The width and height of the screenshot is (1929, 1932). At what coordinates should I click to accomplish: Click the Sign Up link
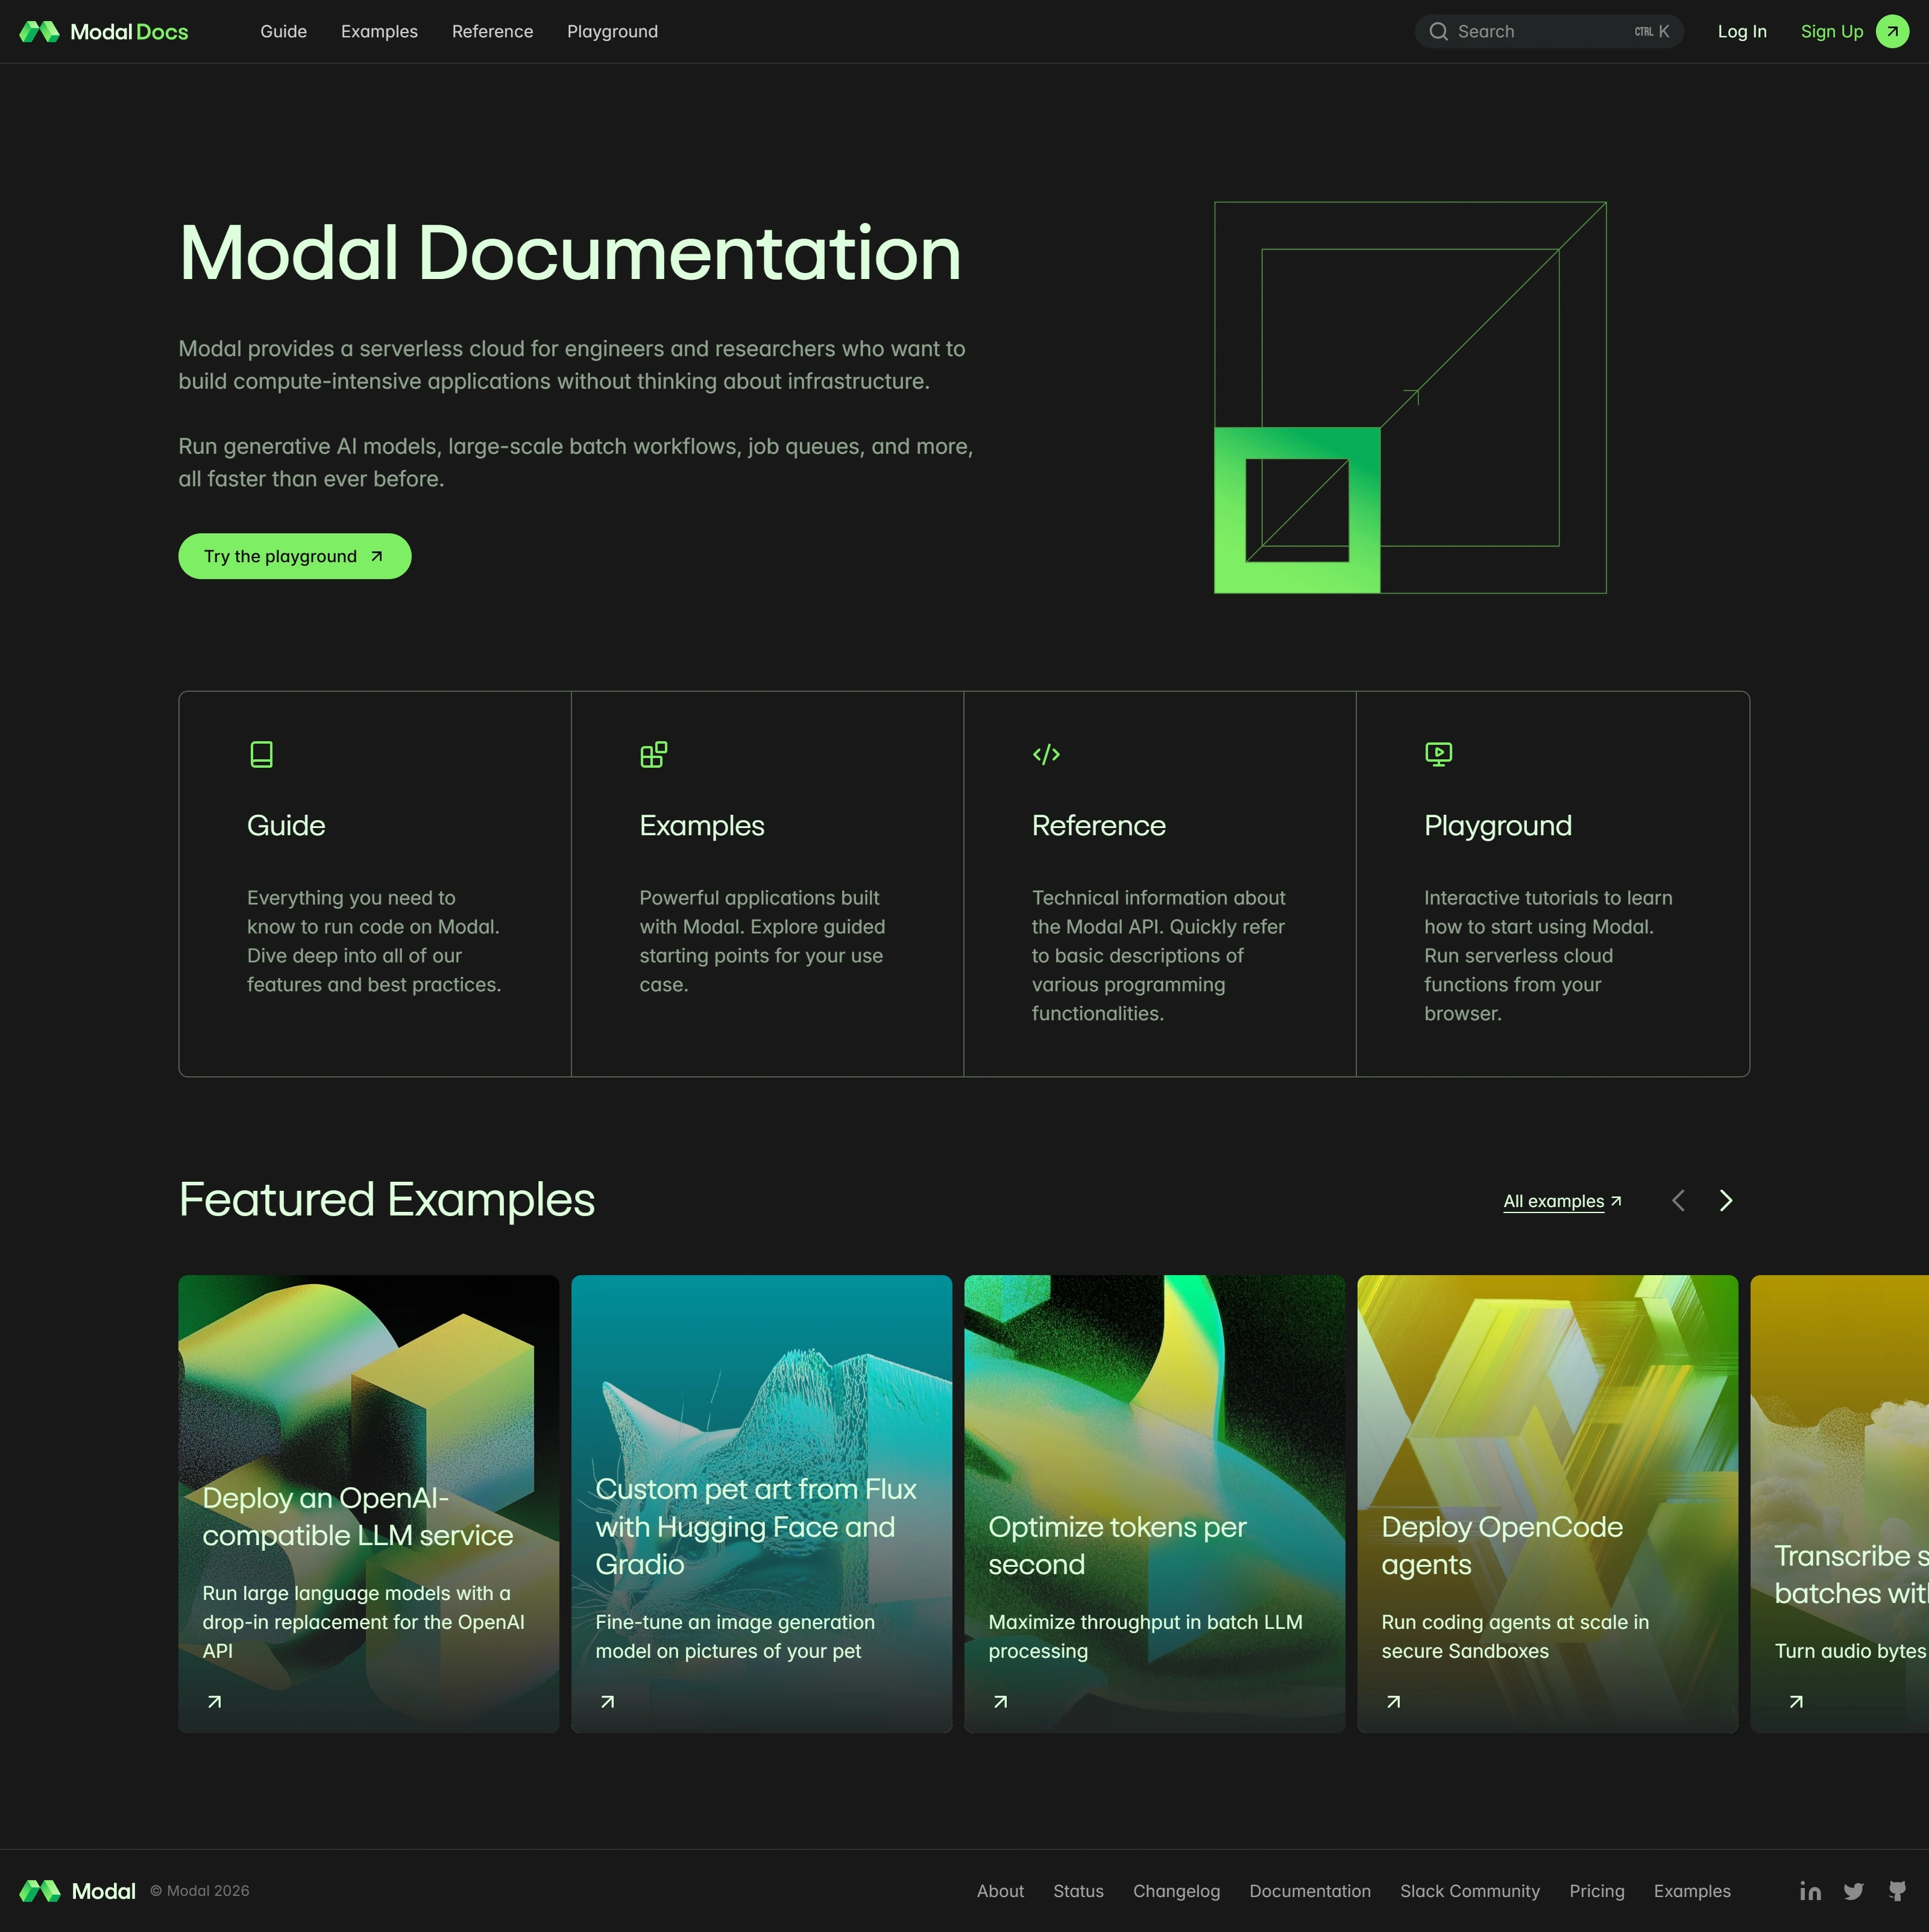click(1832, 32)
